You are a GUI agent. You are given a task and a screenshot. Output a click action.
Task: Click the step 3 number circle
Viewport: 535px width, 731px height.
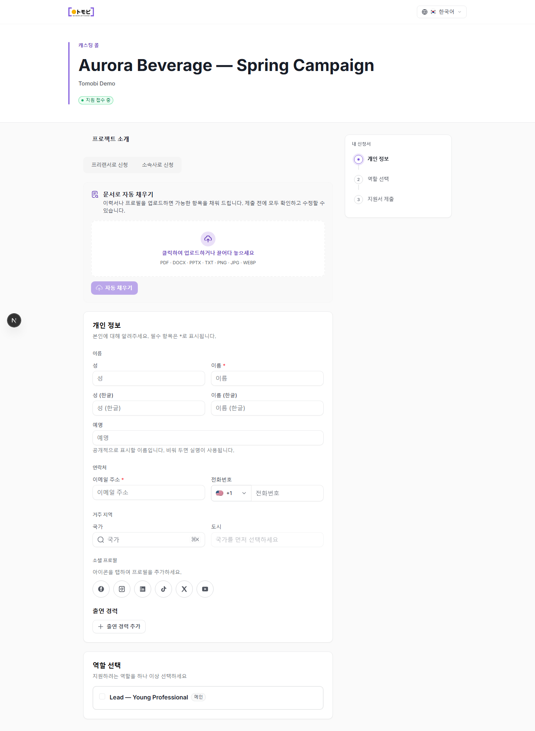pyautogui.click(x=359, y=200)
